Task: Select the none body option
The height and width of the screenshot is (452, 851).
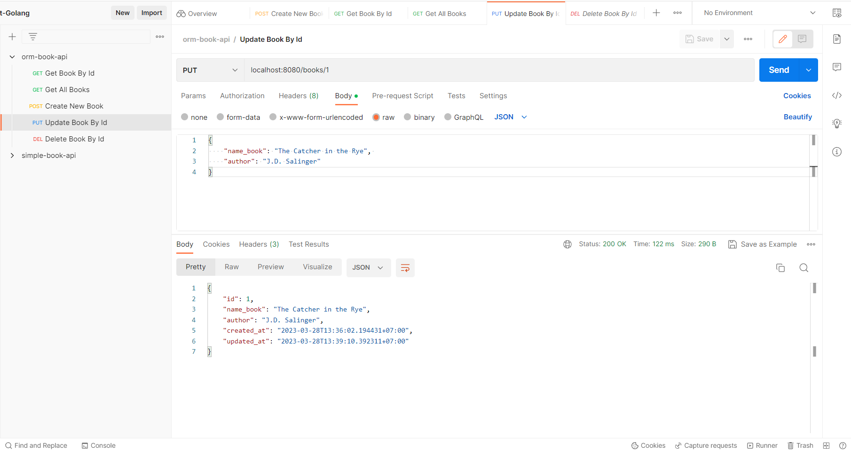Action: tap(185, 117)
